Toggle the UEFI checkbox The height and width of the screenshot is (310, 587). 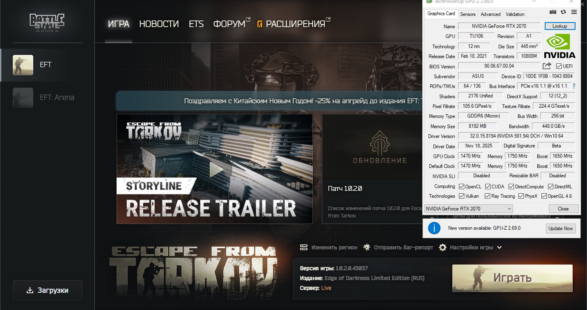click(x=559, y=66)
